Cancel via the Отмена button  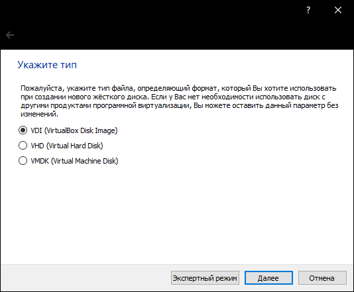pos(322,278)
